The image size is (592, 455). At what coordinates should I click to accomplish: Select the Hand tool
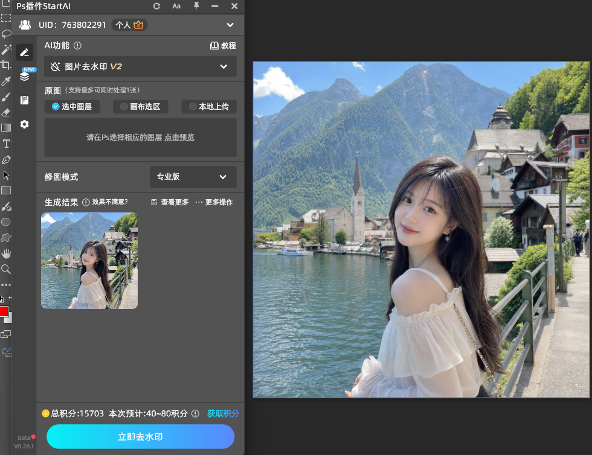pos(6,253)
